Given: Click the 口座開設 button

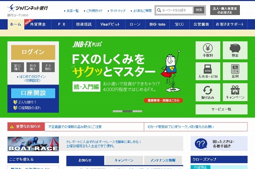Looking at the screenshot, I should 33,93.
